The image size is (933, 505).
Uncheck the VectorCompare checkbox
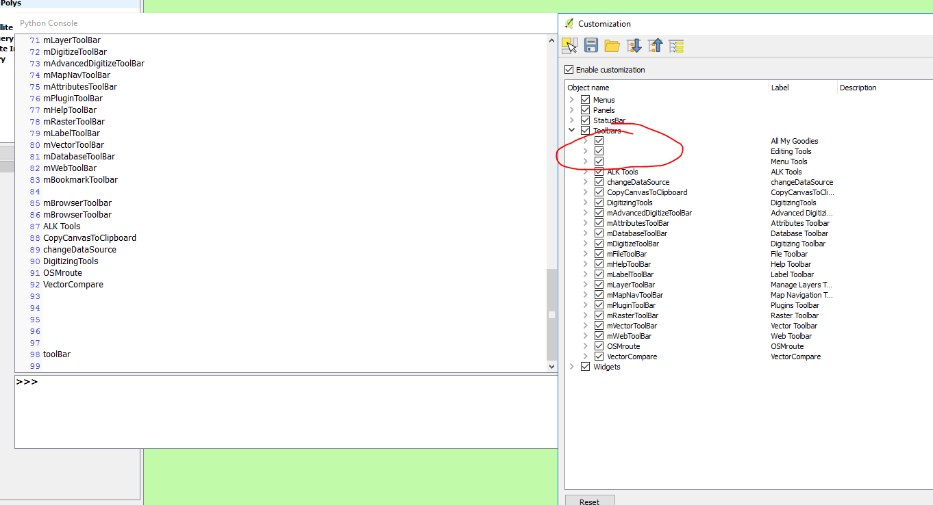point(599,357)
